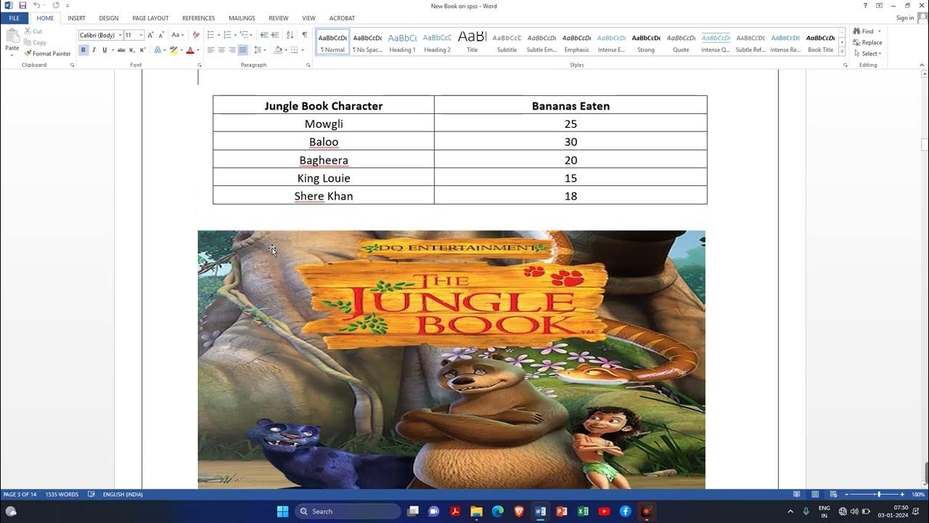Screen dimensions: 929x523
Task: Toggle Print Layout view
Action: [x=815, y=495]
